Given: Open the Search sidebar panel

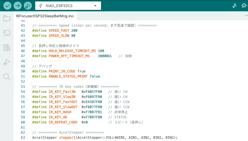Looking at the screenshot, I should click(x=7, y=77).
